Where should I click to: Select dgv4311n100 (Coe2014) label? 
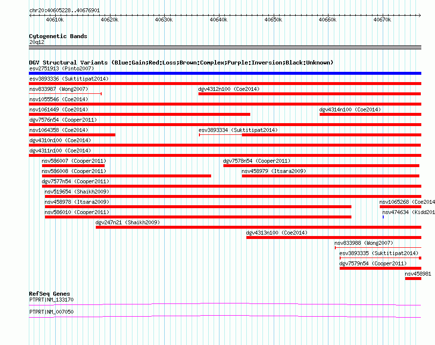(60, 151)
